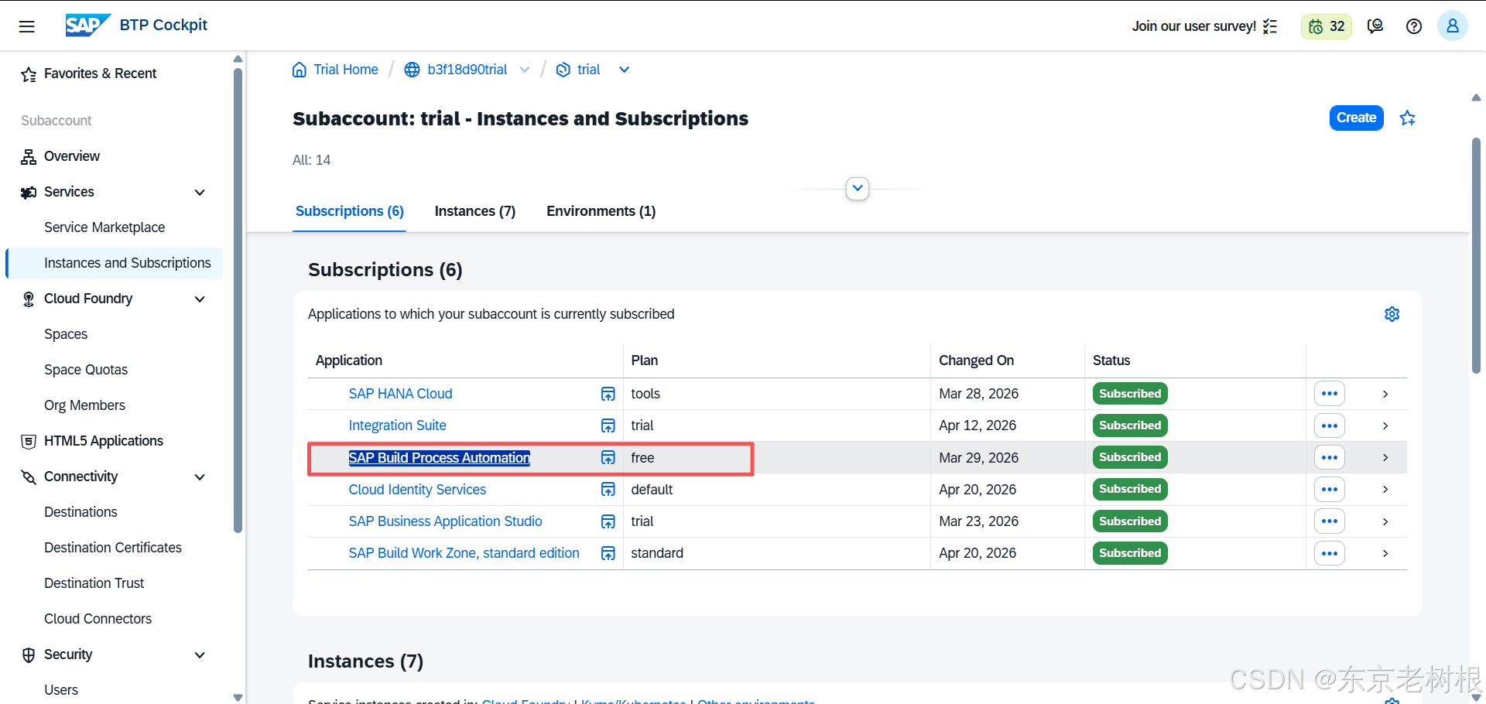Image resolution: width=1486 pixels, height=704 pixels.
Task: Open the hamburger navigation menu
Action: click(27, 26)
